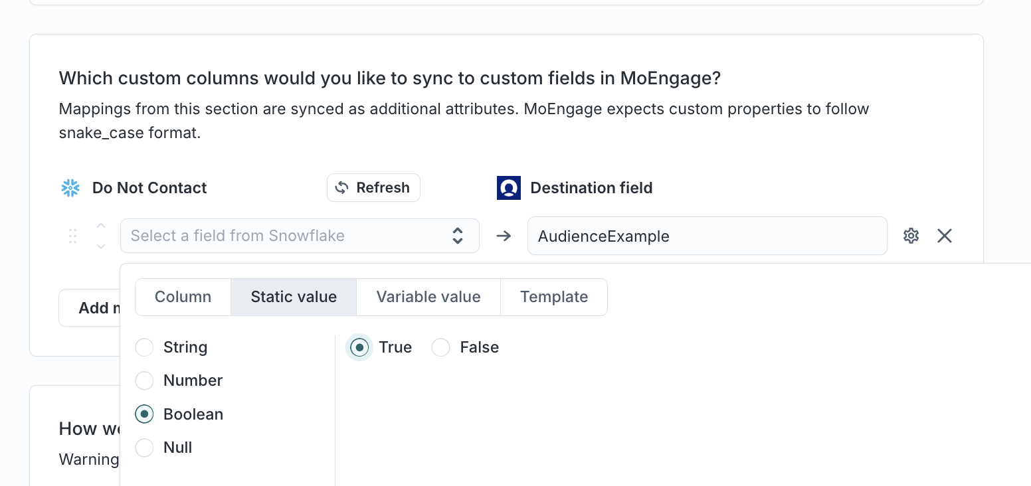This screenshot has width=1031, height=486.
Task: Select the Boolean radio option
Action: click(x=144, y=414)
